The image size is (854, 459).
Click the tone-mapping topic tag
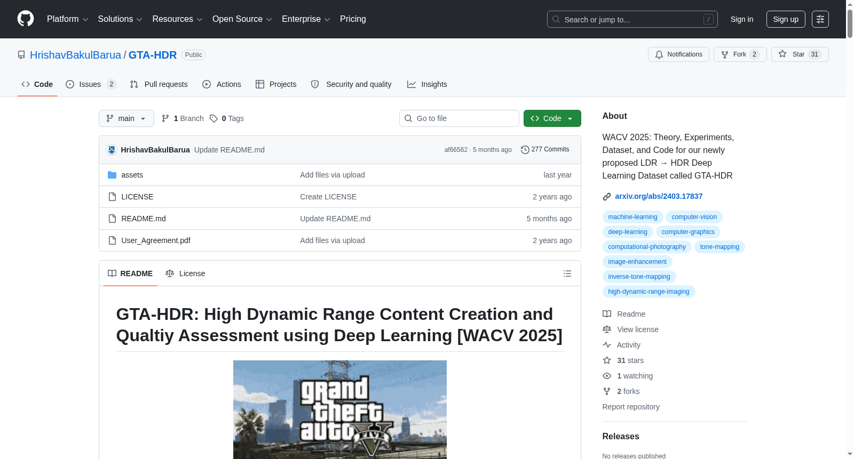[719, 247]
